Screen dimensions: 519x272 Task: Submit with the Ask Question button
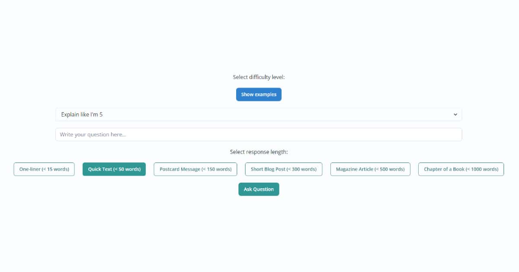(259, 189)
